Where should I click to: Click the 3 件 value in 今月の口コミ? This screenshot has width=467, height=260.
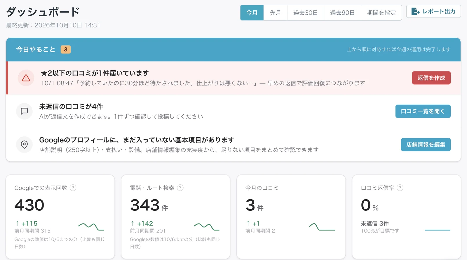click(x=255, y=205)
